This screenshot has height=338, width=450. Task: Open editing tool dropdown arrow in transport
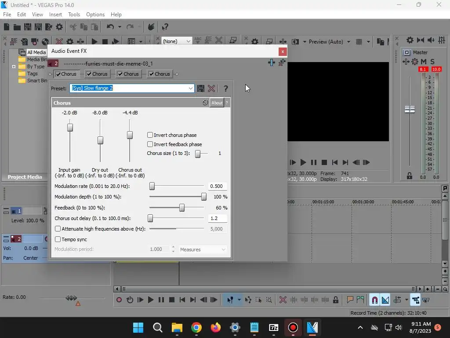pyautogui.click(x=239, y=300)
